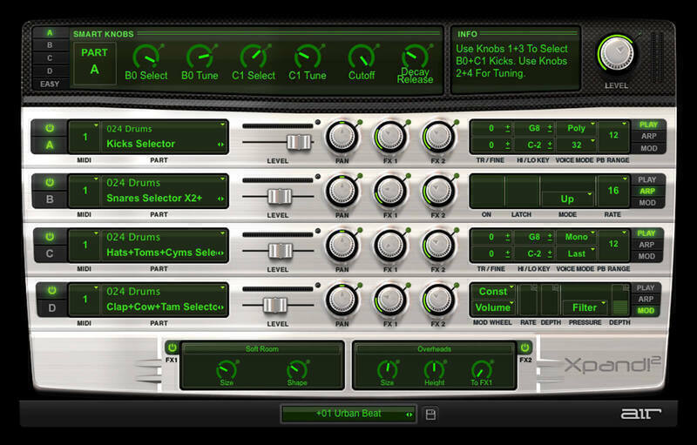Click the G8 high key stepper in part A
The height and width of the screenshot is (445, 697).
pos(550,128)
